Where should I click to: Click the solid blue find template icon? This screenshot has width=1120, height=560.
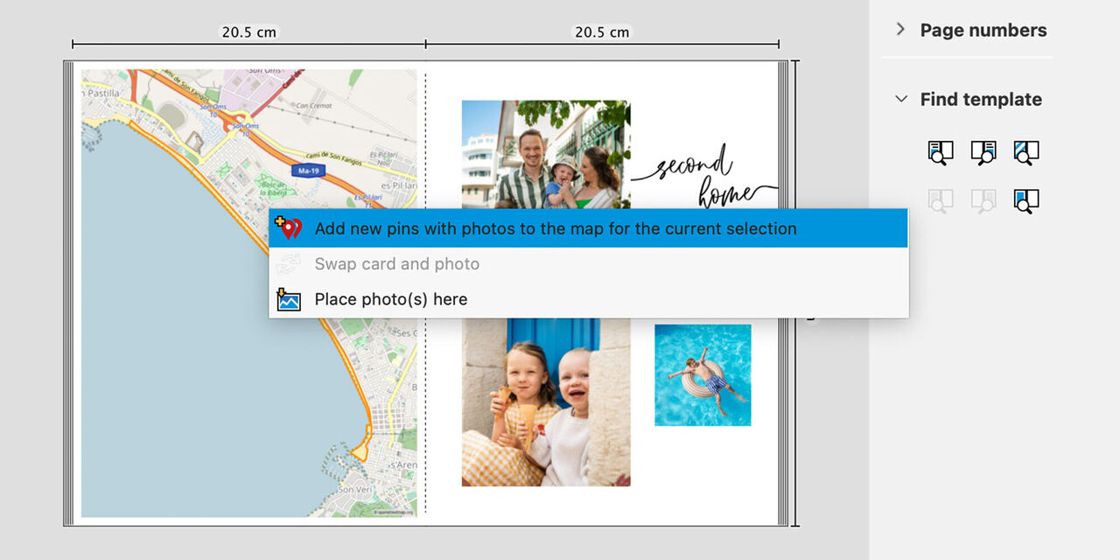click(x=1026, y=201)
